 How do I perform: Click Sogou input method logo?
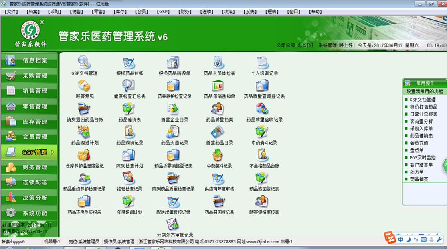(390, 237)
